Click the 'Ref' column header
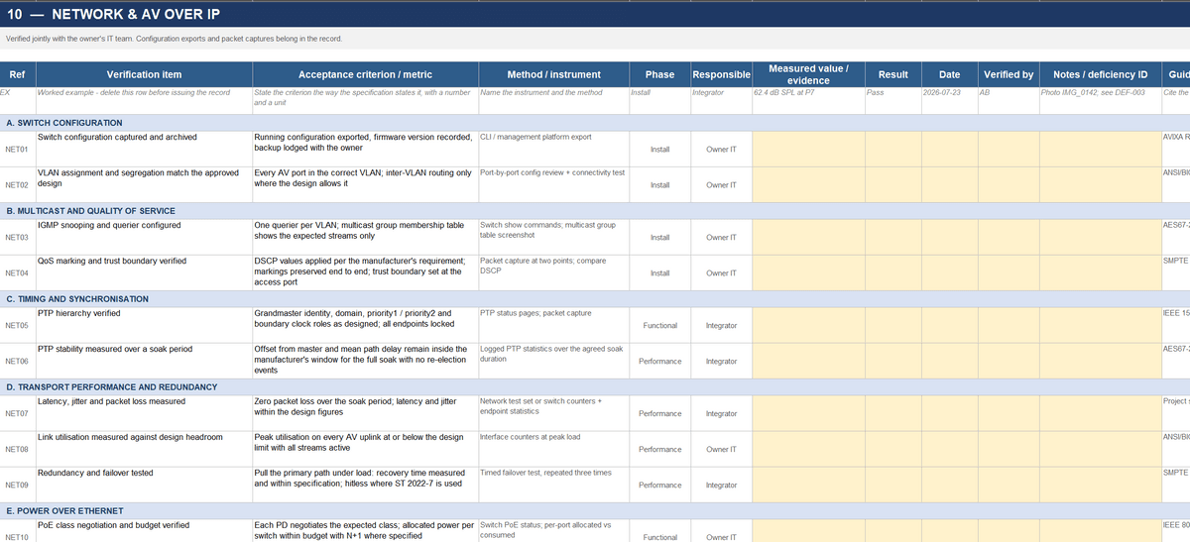The image size is (1190, 542). (x=17, y=74)
